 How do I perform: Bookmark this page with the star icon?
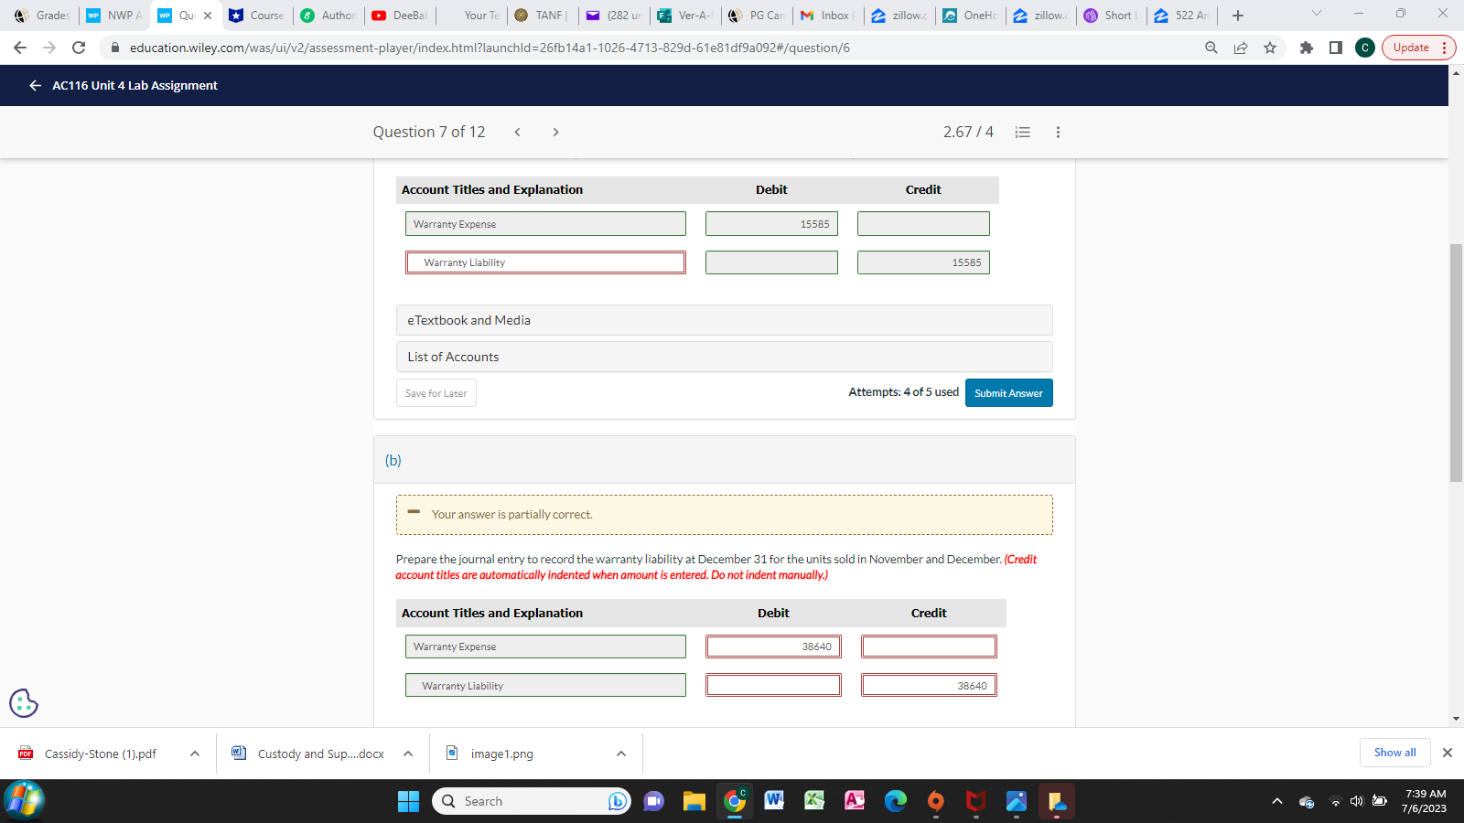point(1270,48)
